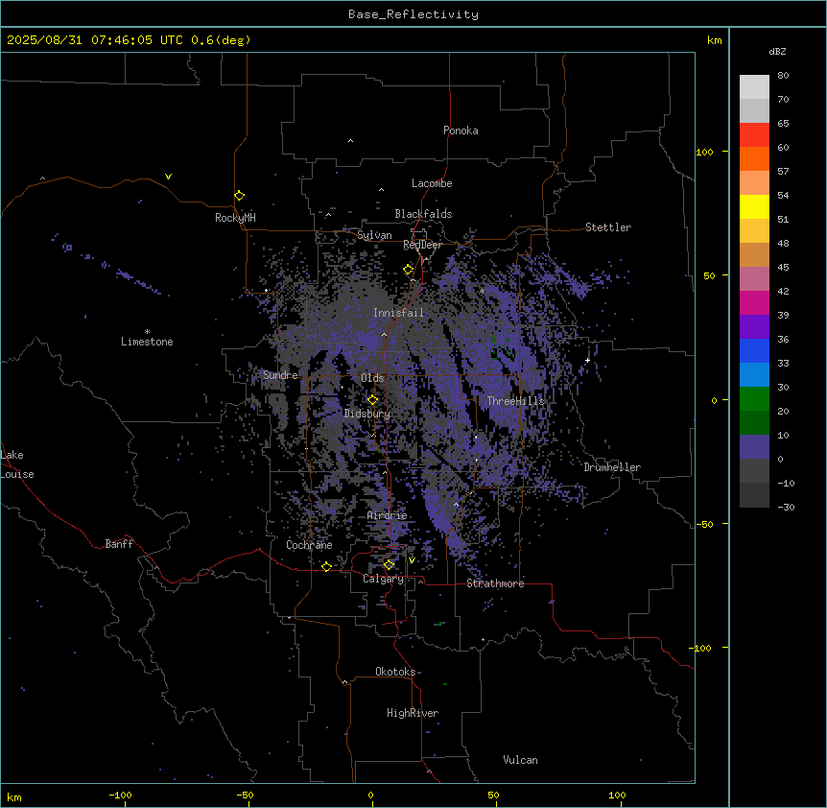The width and height of the screenshot is (827, 808).
Task: Click the ThreeHills label
Action: pyautogui.click(x=515, y=401)
